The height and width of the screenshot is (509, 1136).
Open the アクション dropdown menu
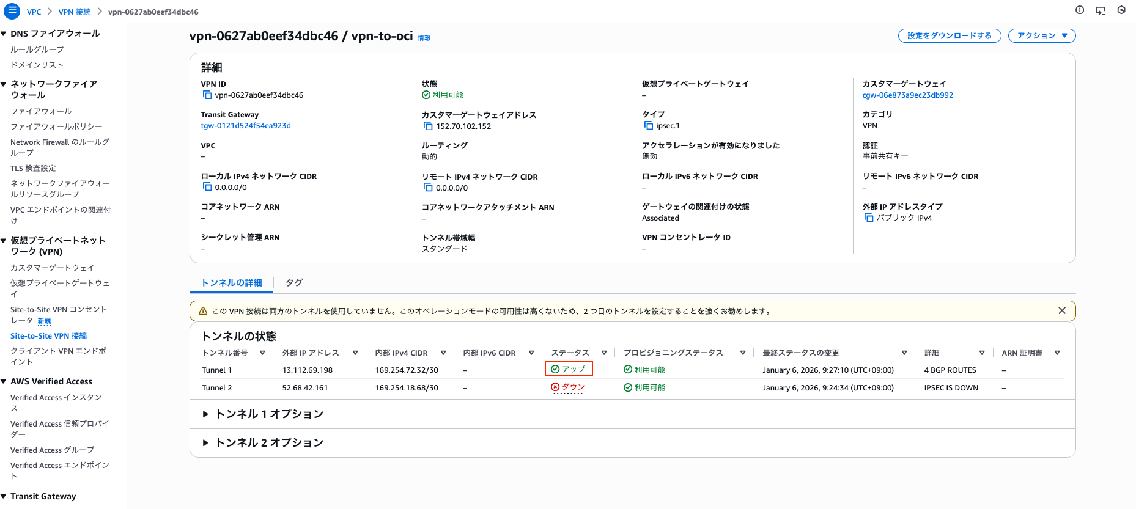pos(1042,35)
